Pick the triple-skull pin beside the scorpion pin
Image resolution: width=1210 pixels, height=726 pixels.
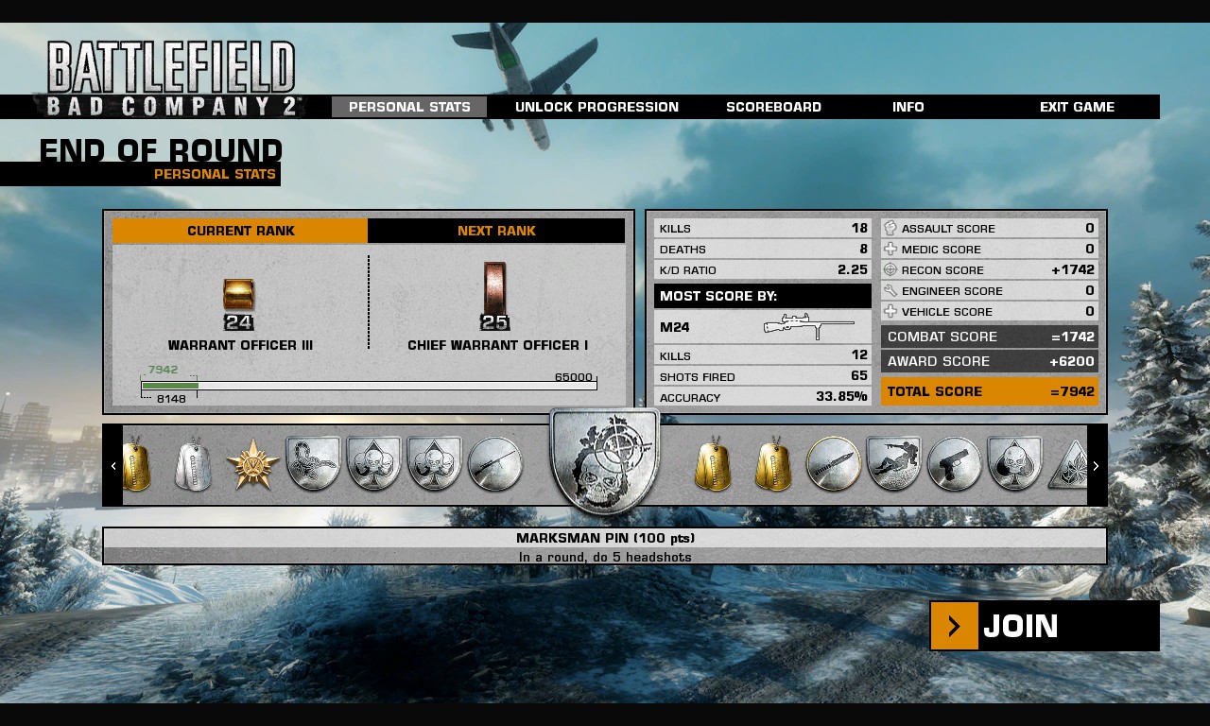coord(373,463)
